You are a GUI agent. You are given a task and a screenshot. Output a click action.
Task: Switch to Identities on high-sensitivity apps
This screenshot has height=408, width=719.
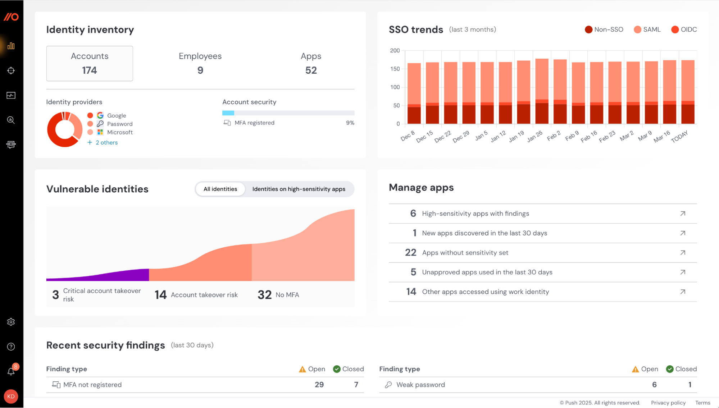[299, 189]
